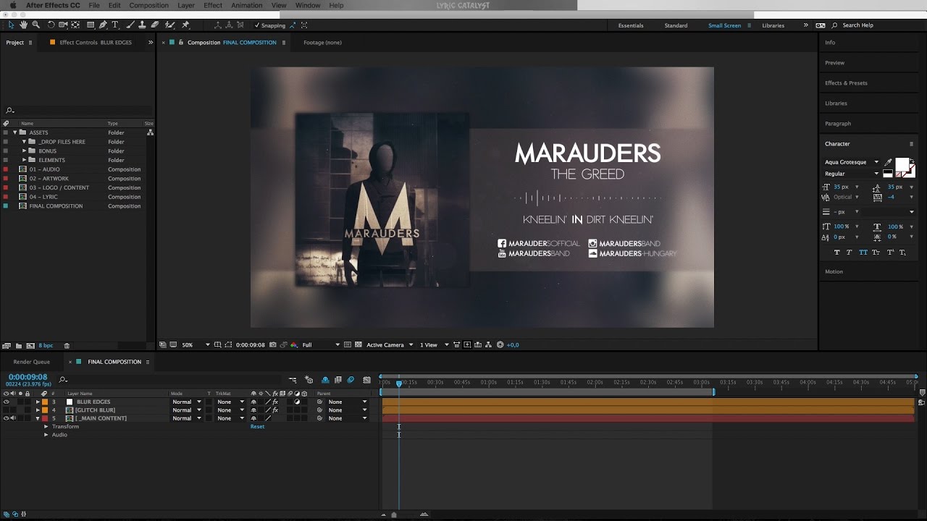
Task: Select the Brush tool
Action: (130, 25)
